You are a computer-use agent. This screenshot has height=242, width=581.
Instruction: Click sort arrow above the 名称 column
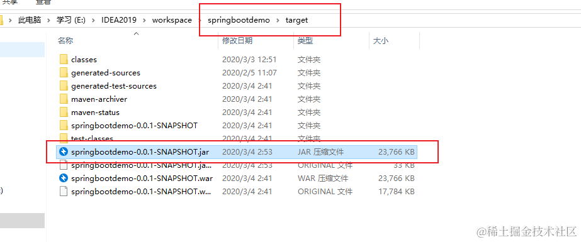pos(137,34)
